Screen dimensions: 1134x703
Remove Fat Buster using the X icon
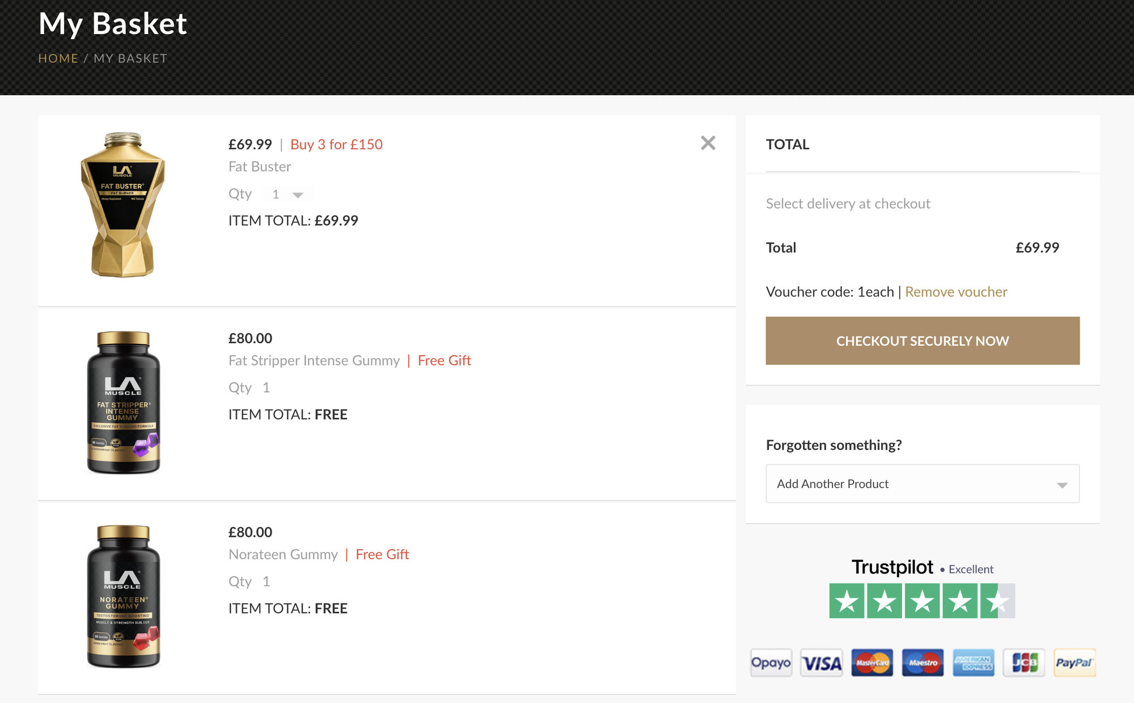click(708, 142)
